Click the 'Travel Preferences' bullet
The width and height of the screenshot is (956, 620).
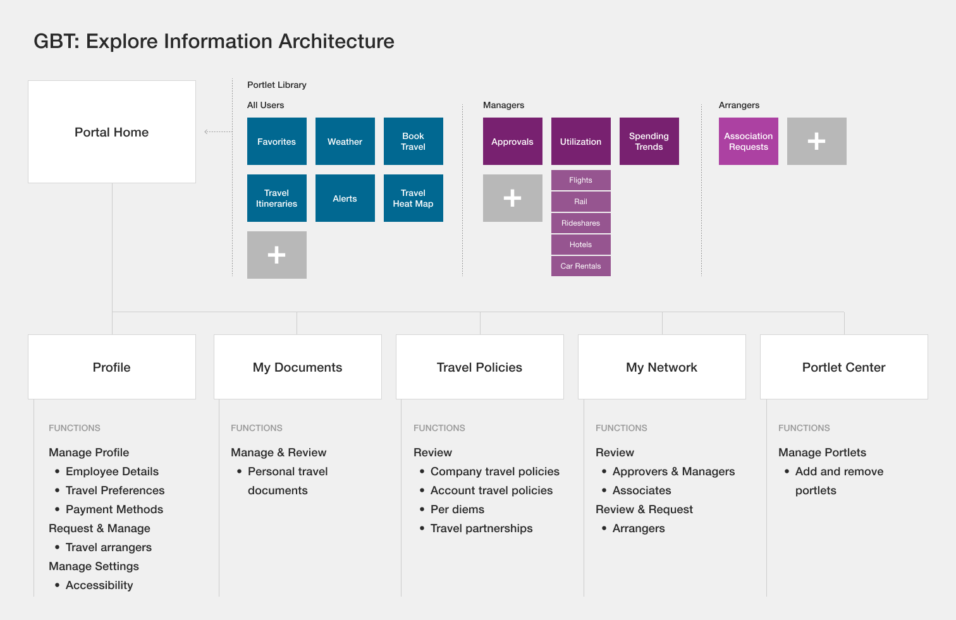pos(115,490)
